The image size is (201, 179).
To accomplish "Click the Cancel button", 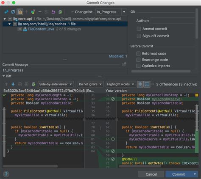I will pos(151,174).
